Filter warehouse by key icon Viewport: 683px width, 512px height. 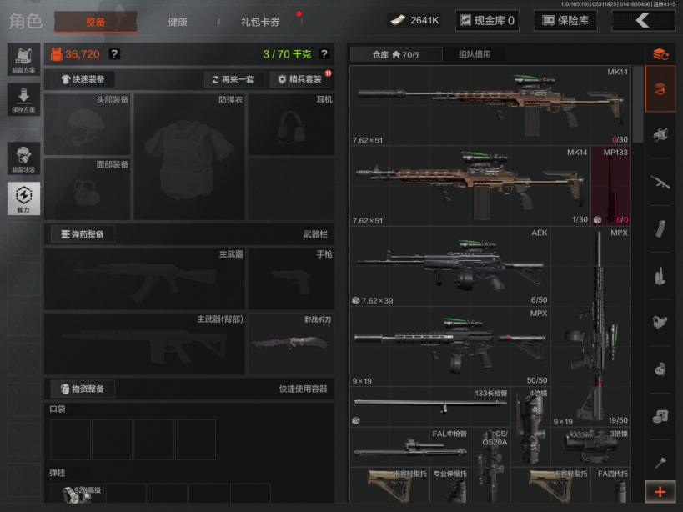pyautogui.click(x=660, y=462)
